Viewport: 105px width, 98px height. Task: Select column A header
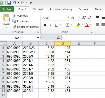click(x=14, y=43)
